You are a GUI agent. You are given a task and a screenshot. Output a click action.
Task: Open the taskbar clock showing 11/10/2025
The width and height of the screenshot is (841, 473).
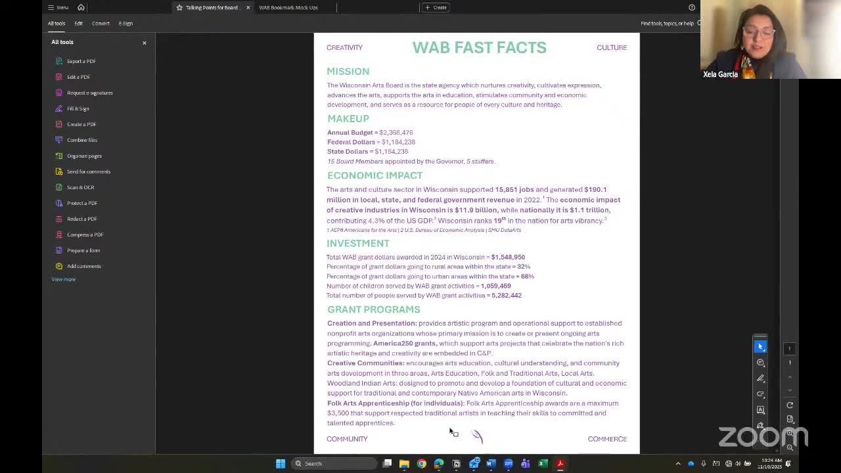tap(769, 464)
